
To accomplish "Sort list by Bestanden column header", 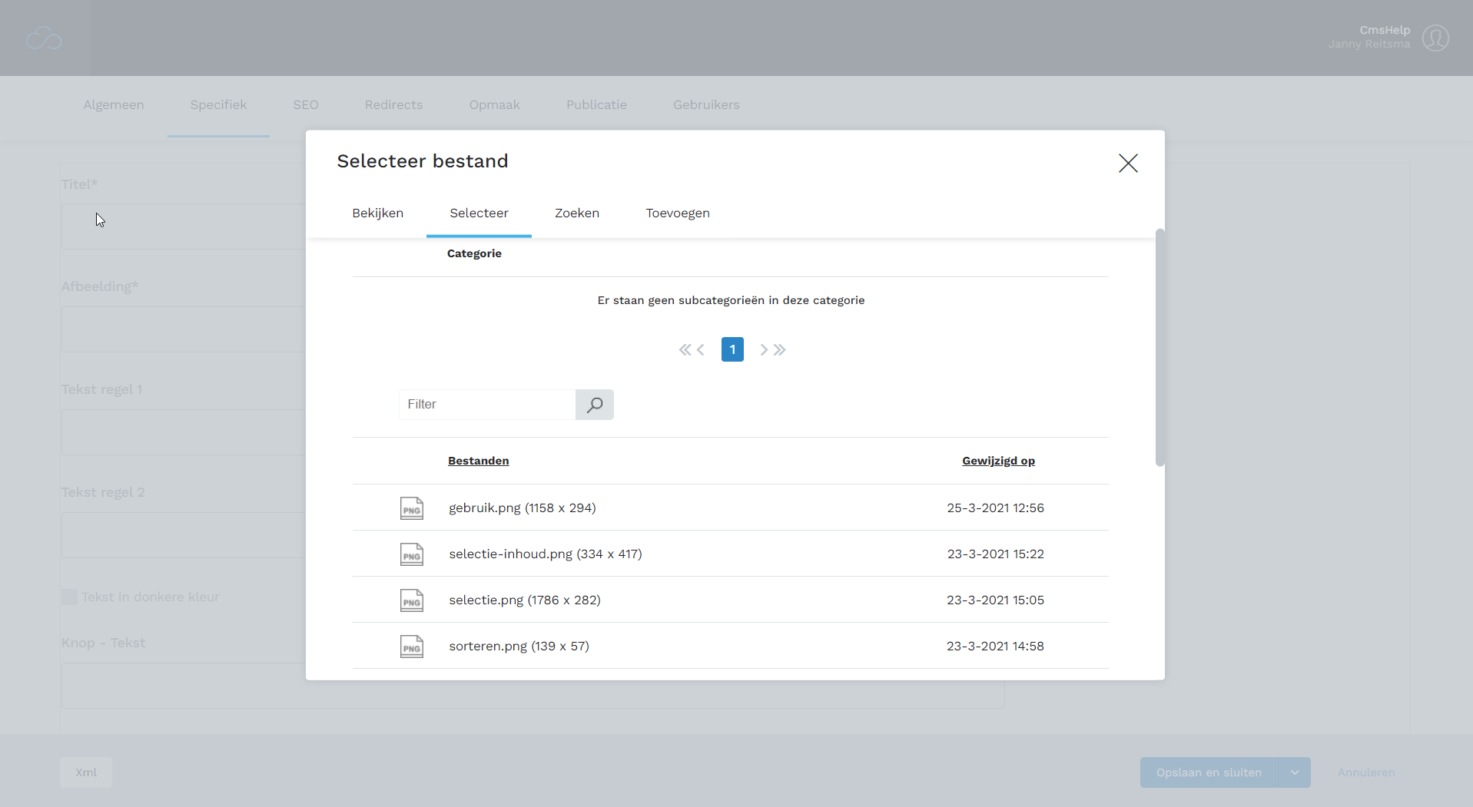I will [x=478, y=461].
